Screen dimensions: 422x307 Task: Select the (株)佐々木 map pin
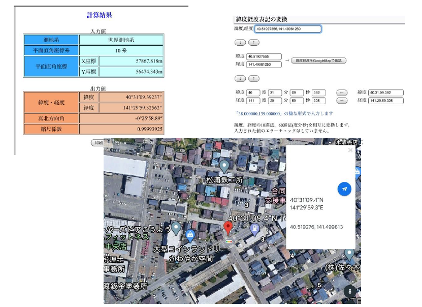click(x=349, y=255)
